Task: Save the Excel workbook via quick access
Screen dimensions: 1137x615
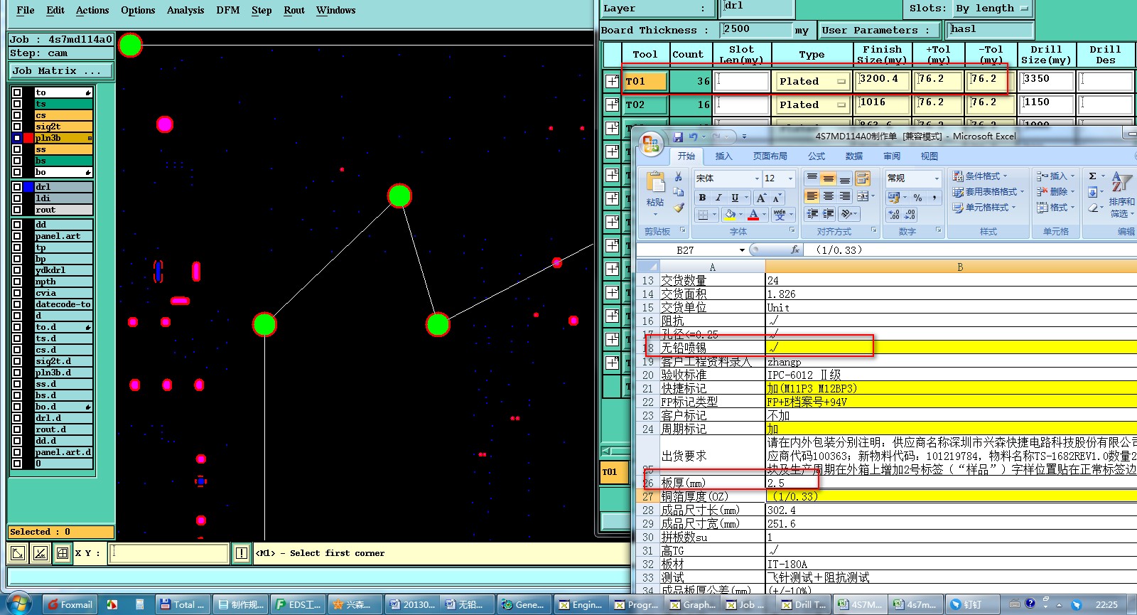Action: point(678,137)
